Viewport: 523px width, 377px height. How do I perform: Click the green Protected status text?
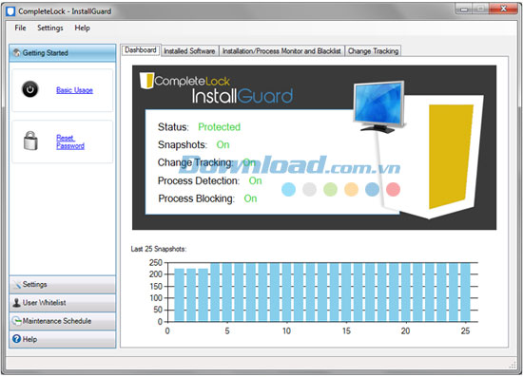(x=219, y=127)
